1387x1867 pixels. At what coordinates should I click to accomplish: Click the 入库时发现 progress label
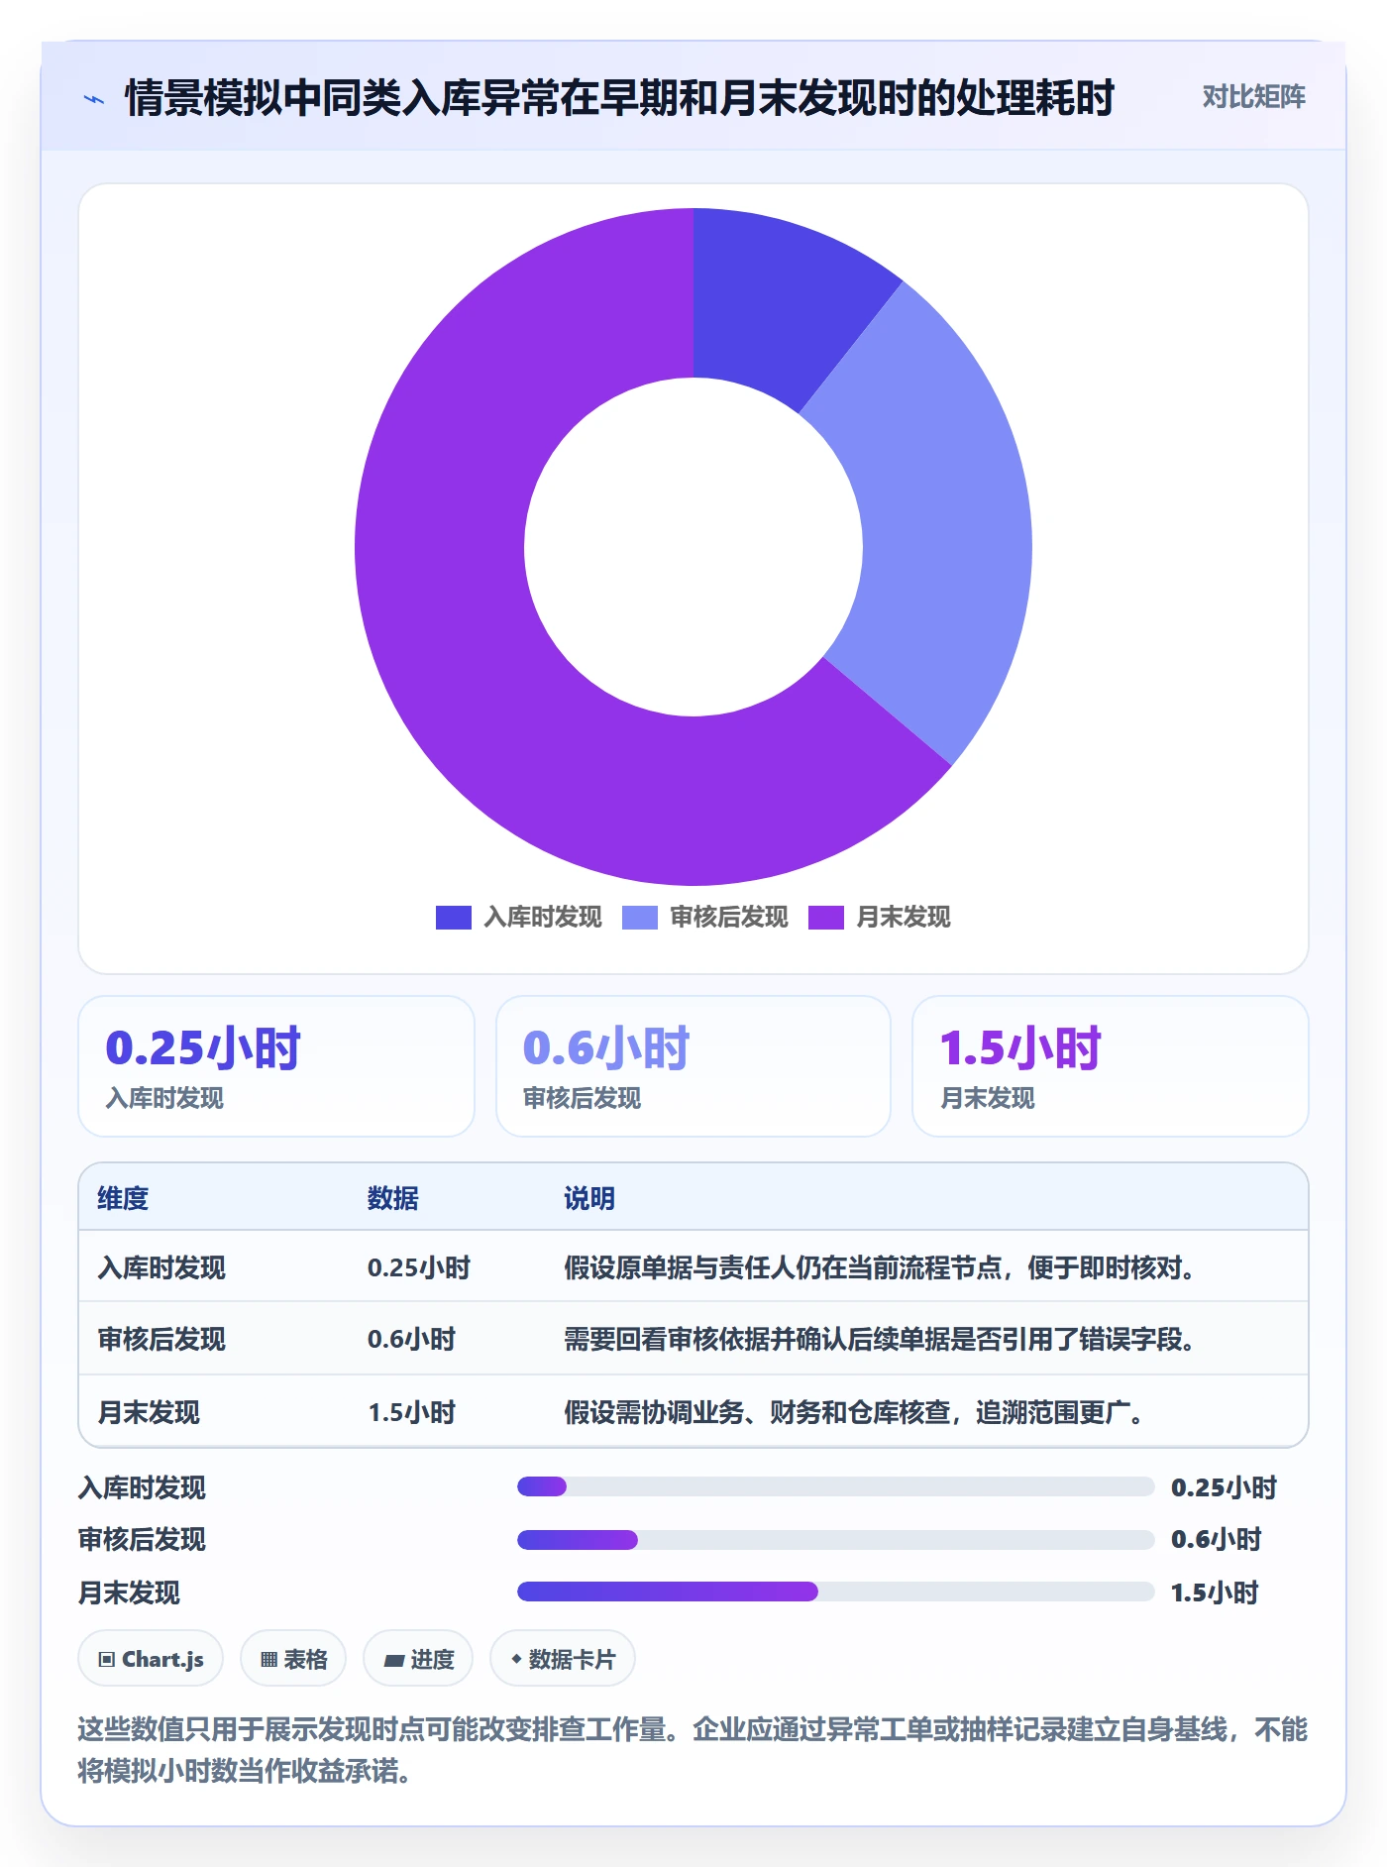142,1487
